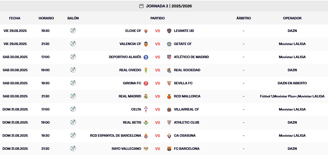
Task: Open the Getafe CF team link
Action: coord(183,44)
